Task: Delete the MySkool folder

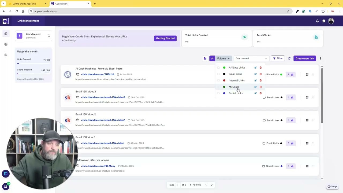Action: (260, 87)
